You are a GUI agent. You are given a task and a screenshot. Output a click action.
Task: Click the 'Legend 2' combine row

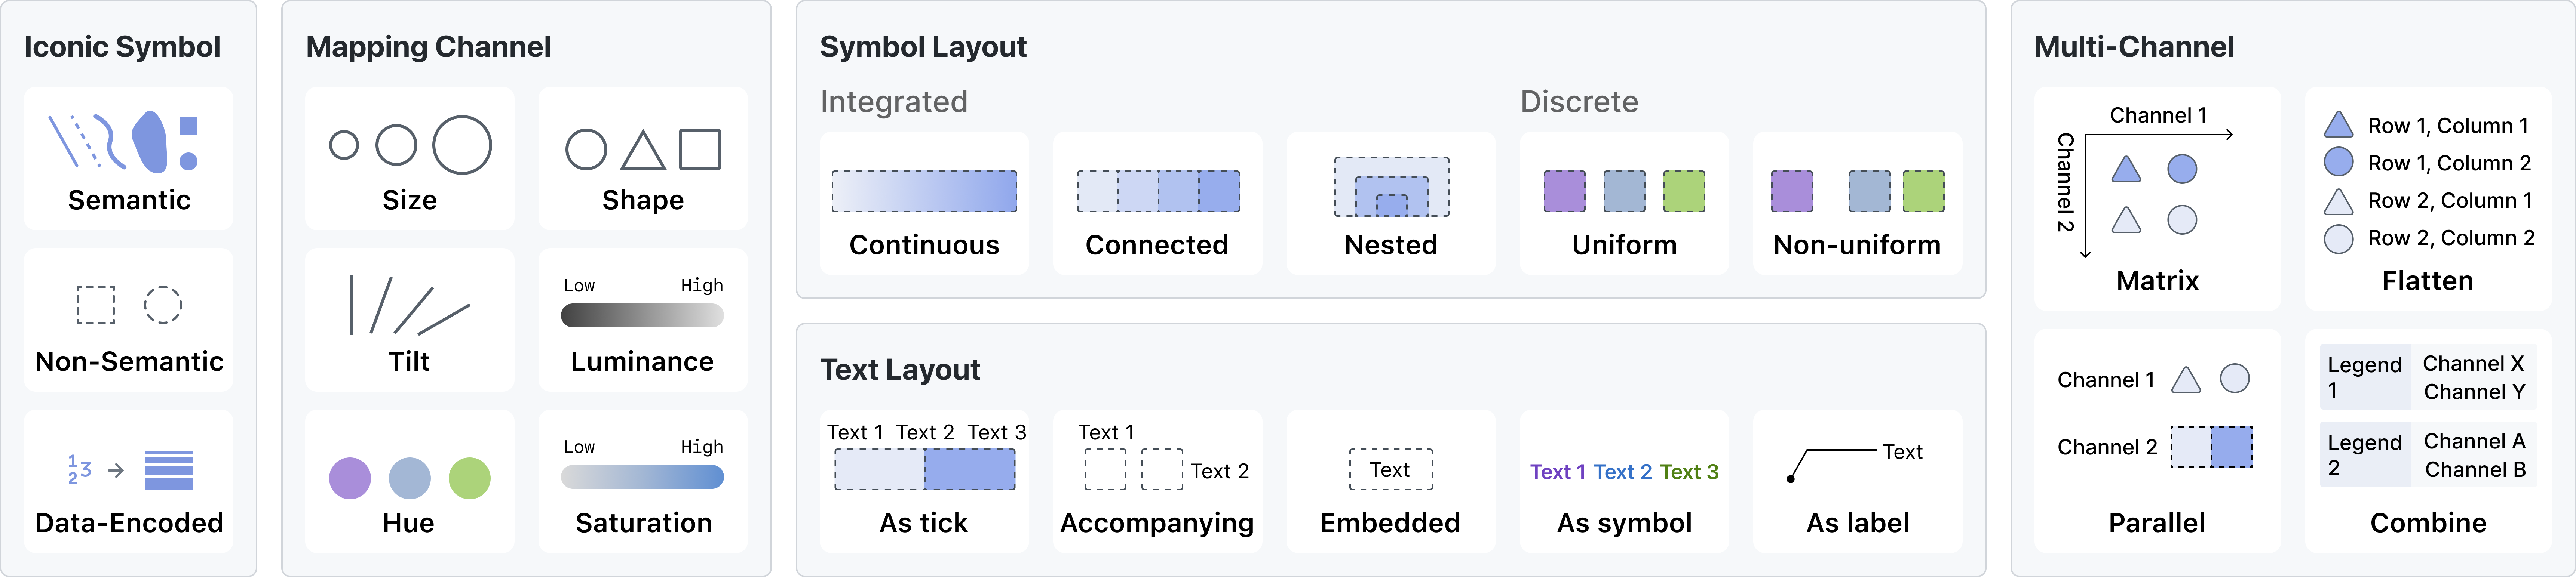pyautogui.click(x=2427, y=455)
